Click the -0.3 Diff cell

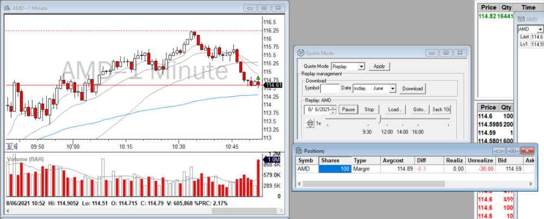(x=429, y=169)
